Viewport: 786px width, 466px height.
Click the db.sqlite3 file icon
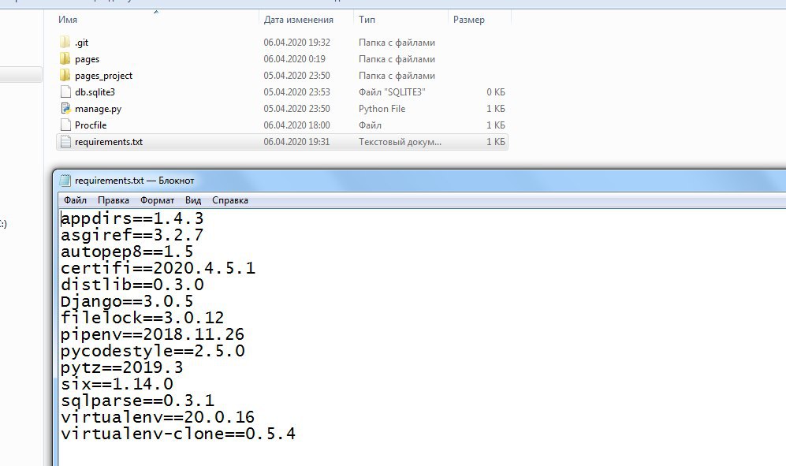pos(65,91)
